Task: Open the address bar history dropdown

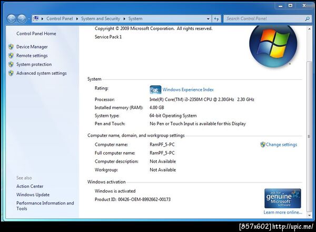Action: 208,19
